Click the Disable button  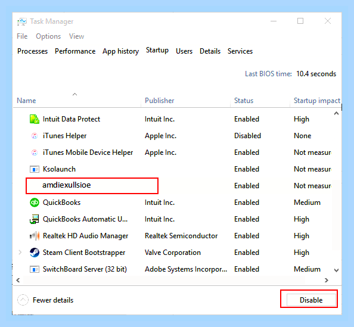[311, 300]
